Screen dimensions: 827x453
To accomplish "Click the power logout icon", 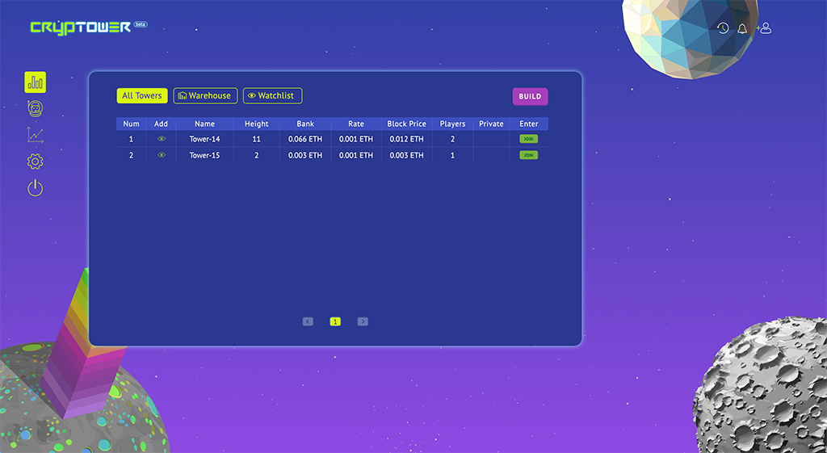I will click(x=35, y=187).
